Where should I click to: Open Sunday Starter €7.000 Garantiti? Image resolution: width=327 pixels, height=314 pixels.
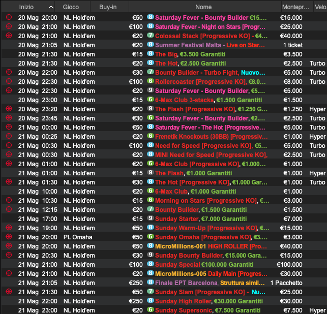point(201,219)
